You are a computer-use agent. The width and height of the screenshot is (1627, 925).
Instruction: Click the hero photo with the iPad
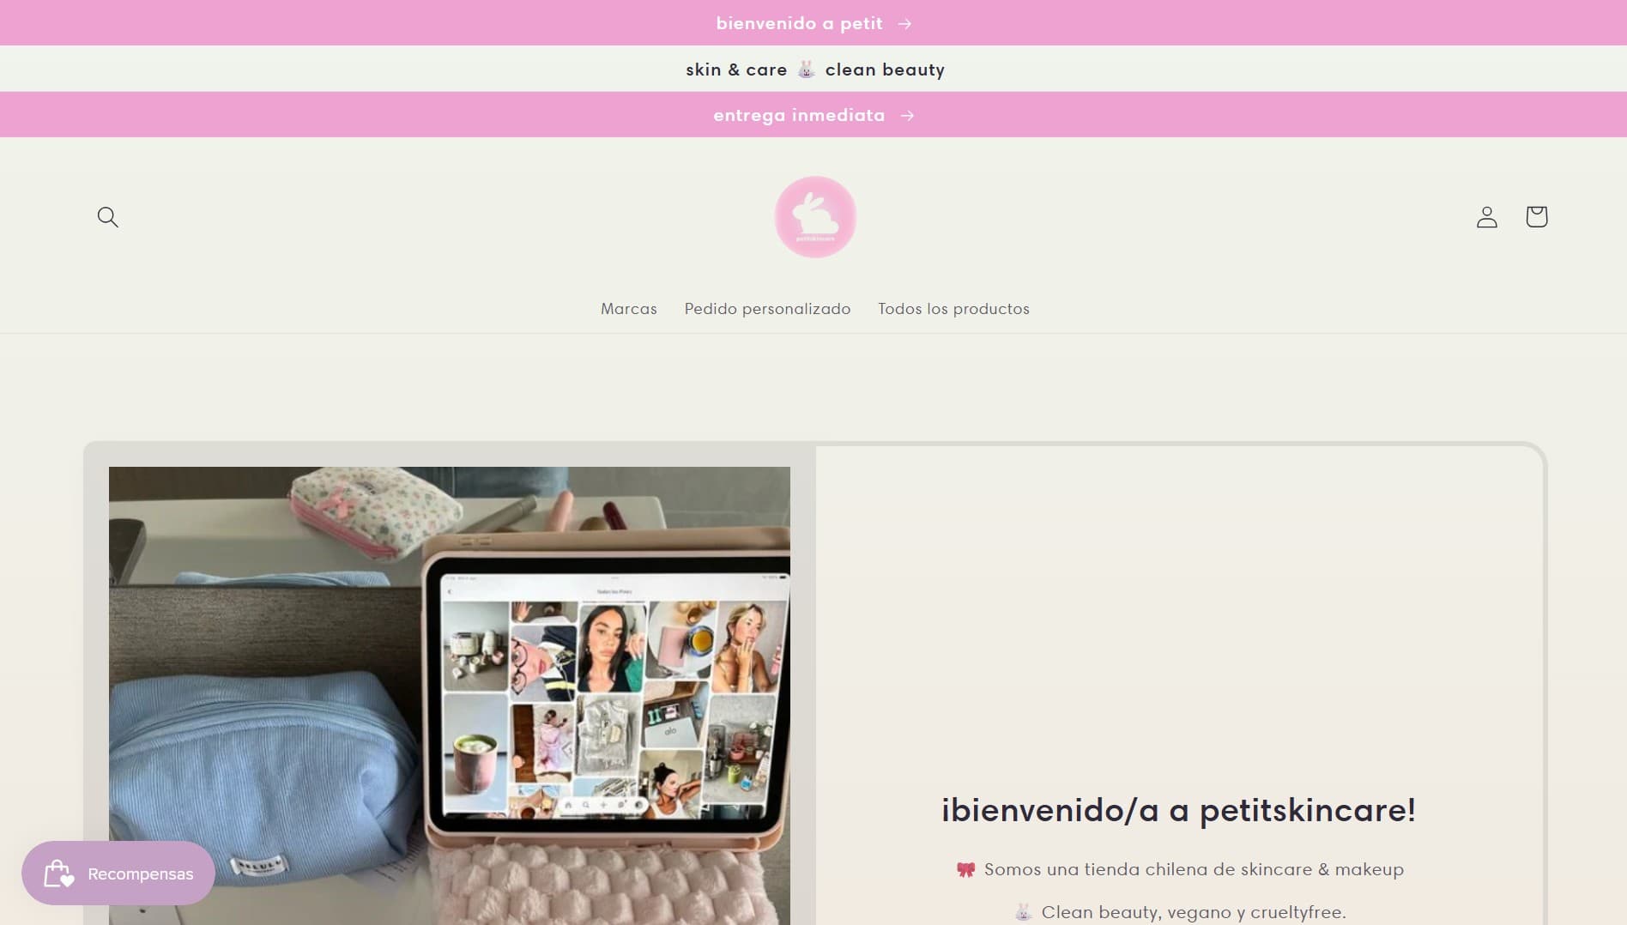(x=449, y=695)
